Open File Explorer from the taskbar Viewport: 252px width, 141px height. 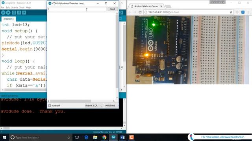coord(95,137)
